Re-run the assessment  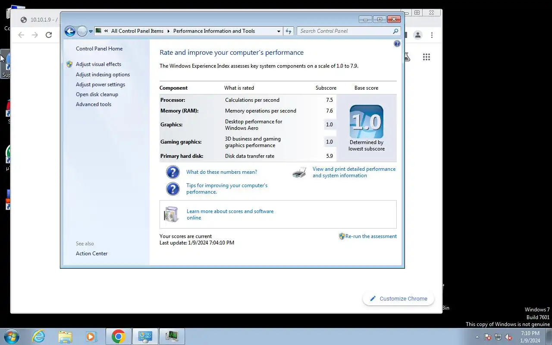pyautogui.click(x=371, y=236)
